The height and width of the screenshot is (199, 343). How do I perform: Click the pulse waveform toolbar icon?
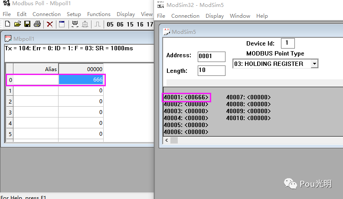pos(98,24)
